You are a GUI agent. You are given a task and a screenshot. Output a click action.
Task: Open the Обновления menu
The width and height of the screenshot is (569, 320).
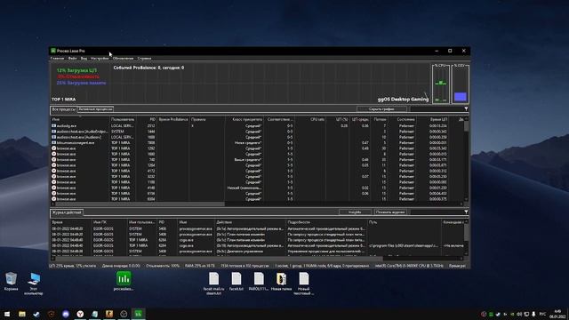(123, 59)
